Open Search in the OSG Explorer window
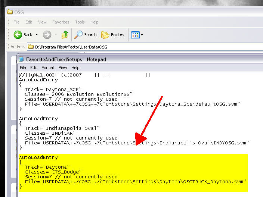263x197 pixels. (86, 35)
